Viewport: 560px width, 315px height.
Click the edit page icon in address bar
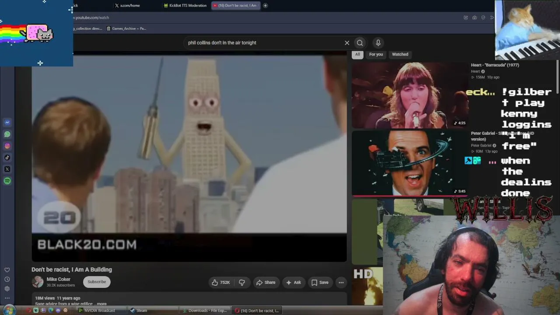coord(465,17)
